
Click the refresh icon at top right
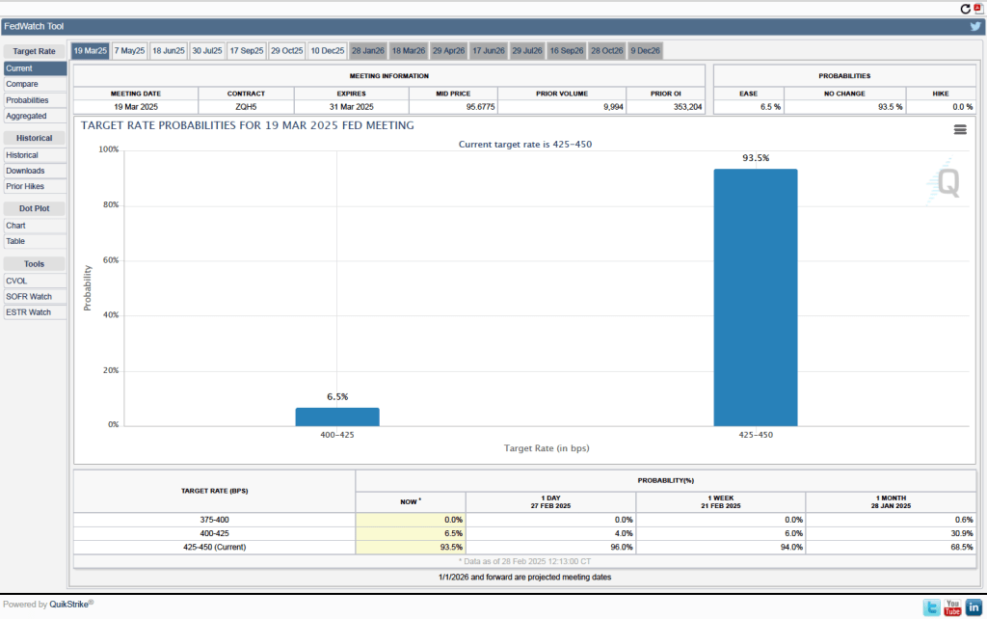click(x=965, y=8)
